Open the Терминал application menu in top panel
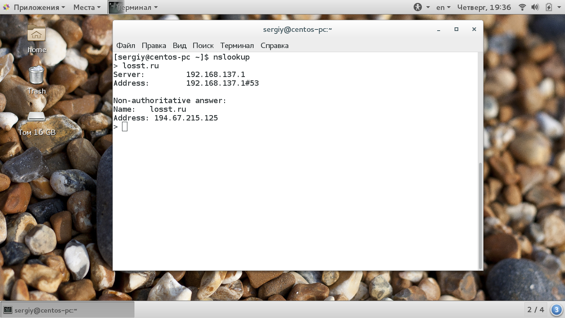Screen dimensions: 565x318 point(137,7)
